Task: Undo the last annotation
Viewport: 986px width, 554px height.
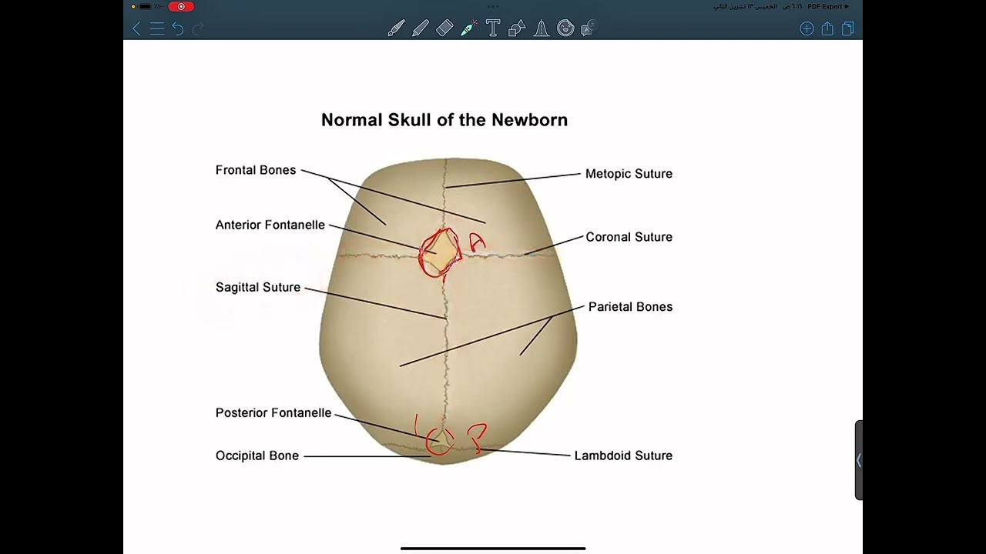Action: [x=178, y=28]
